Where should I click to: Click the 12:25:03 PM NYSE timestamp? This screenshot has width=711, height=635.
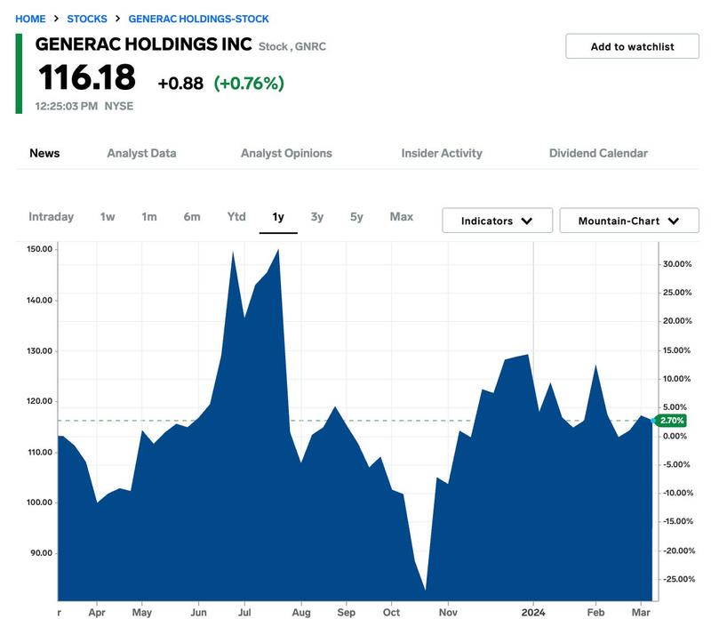[84, 106]
